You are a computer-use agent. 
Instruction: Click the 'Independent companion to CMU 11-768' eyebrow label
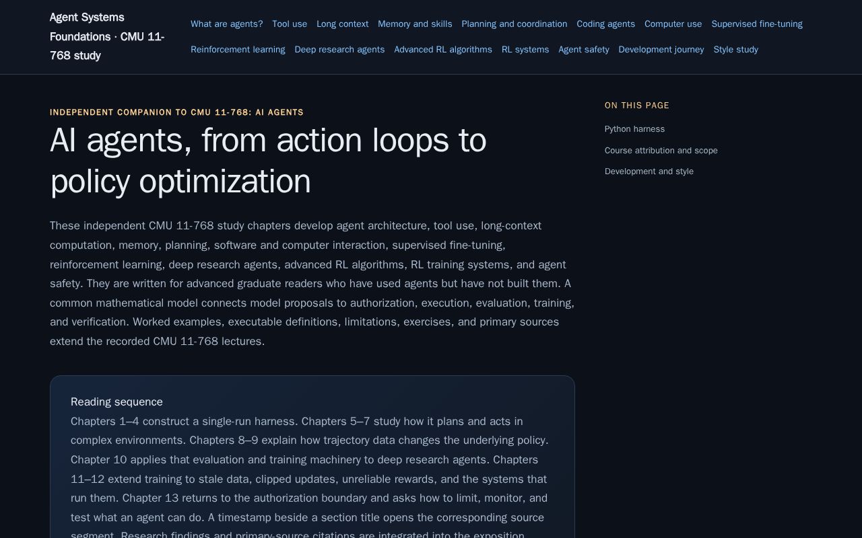(176, 112)
